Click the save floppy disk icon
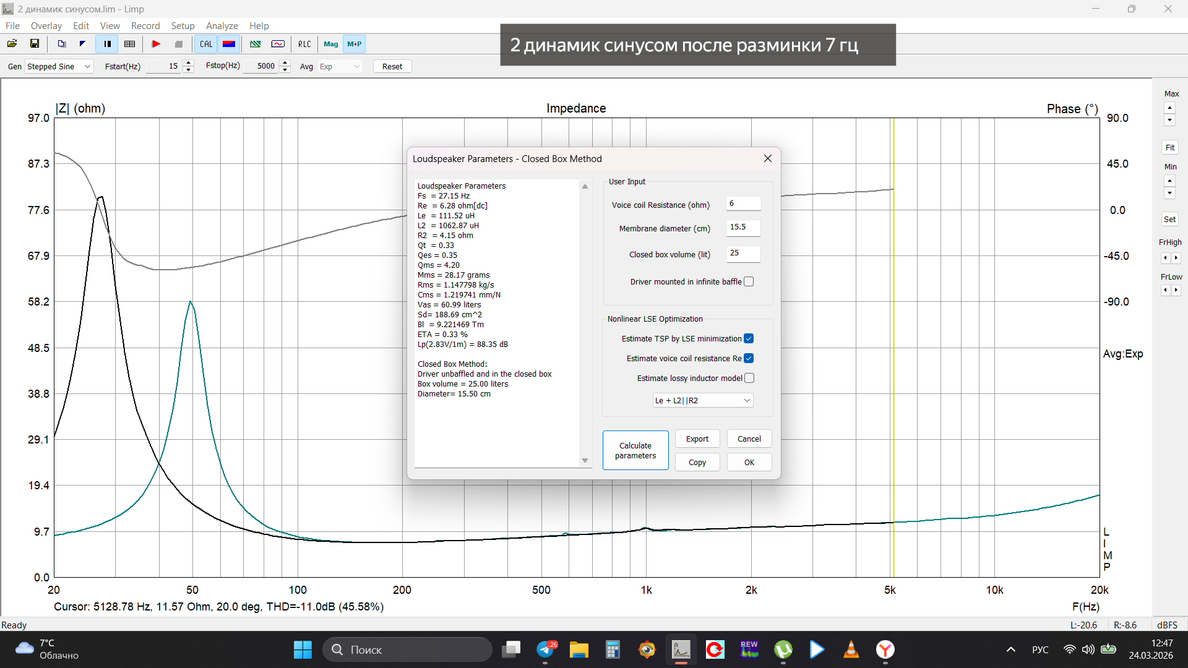The width and height of the screenshot is (1188, 668). 35,44
